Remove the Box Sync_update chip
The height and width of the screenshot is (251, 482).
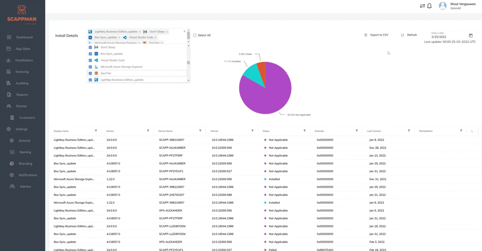pos(119,37)
